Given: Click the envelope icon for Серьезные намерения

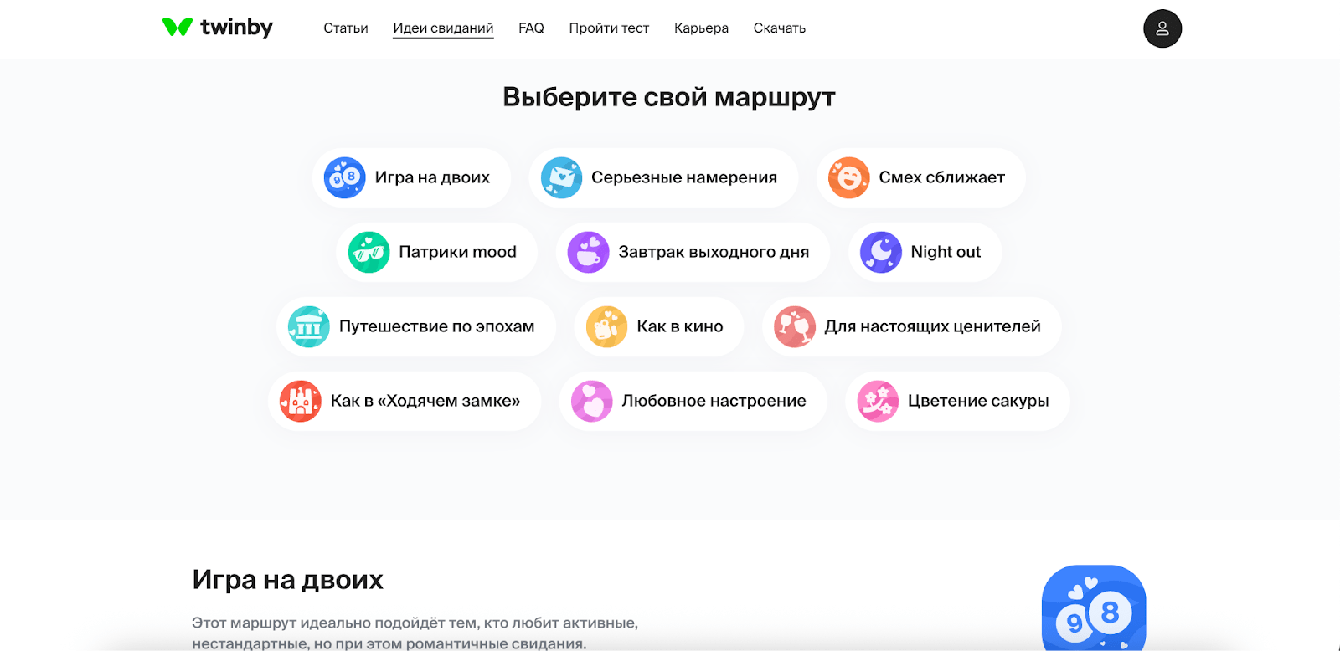Looking at the screenshot, I should pyautogui.click(x=561, y=177).
